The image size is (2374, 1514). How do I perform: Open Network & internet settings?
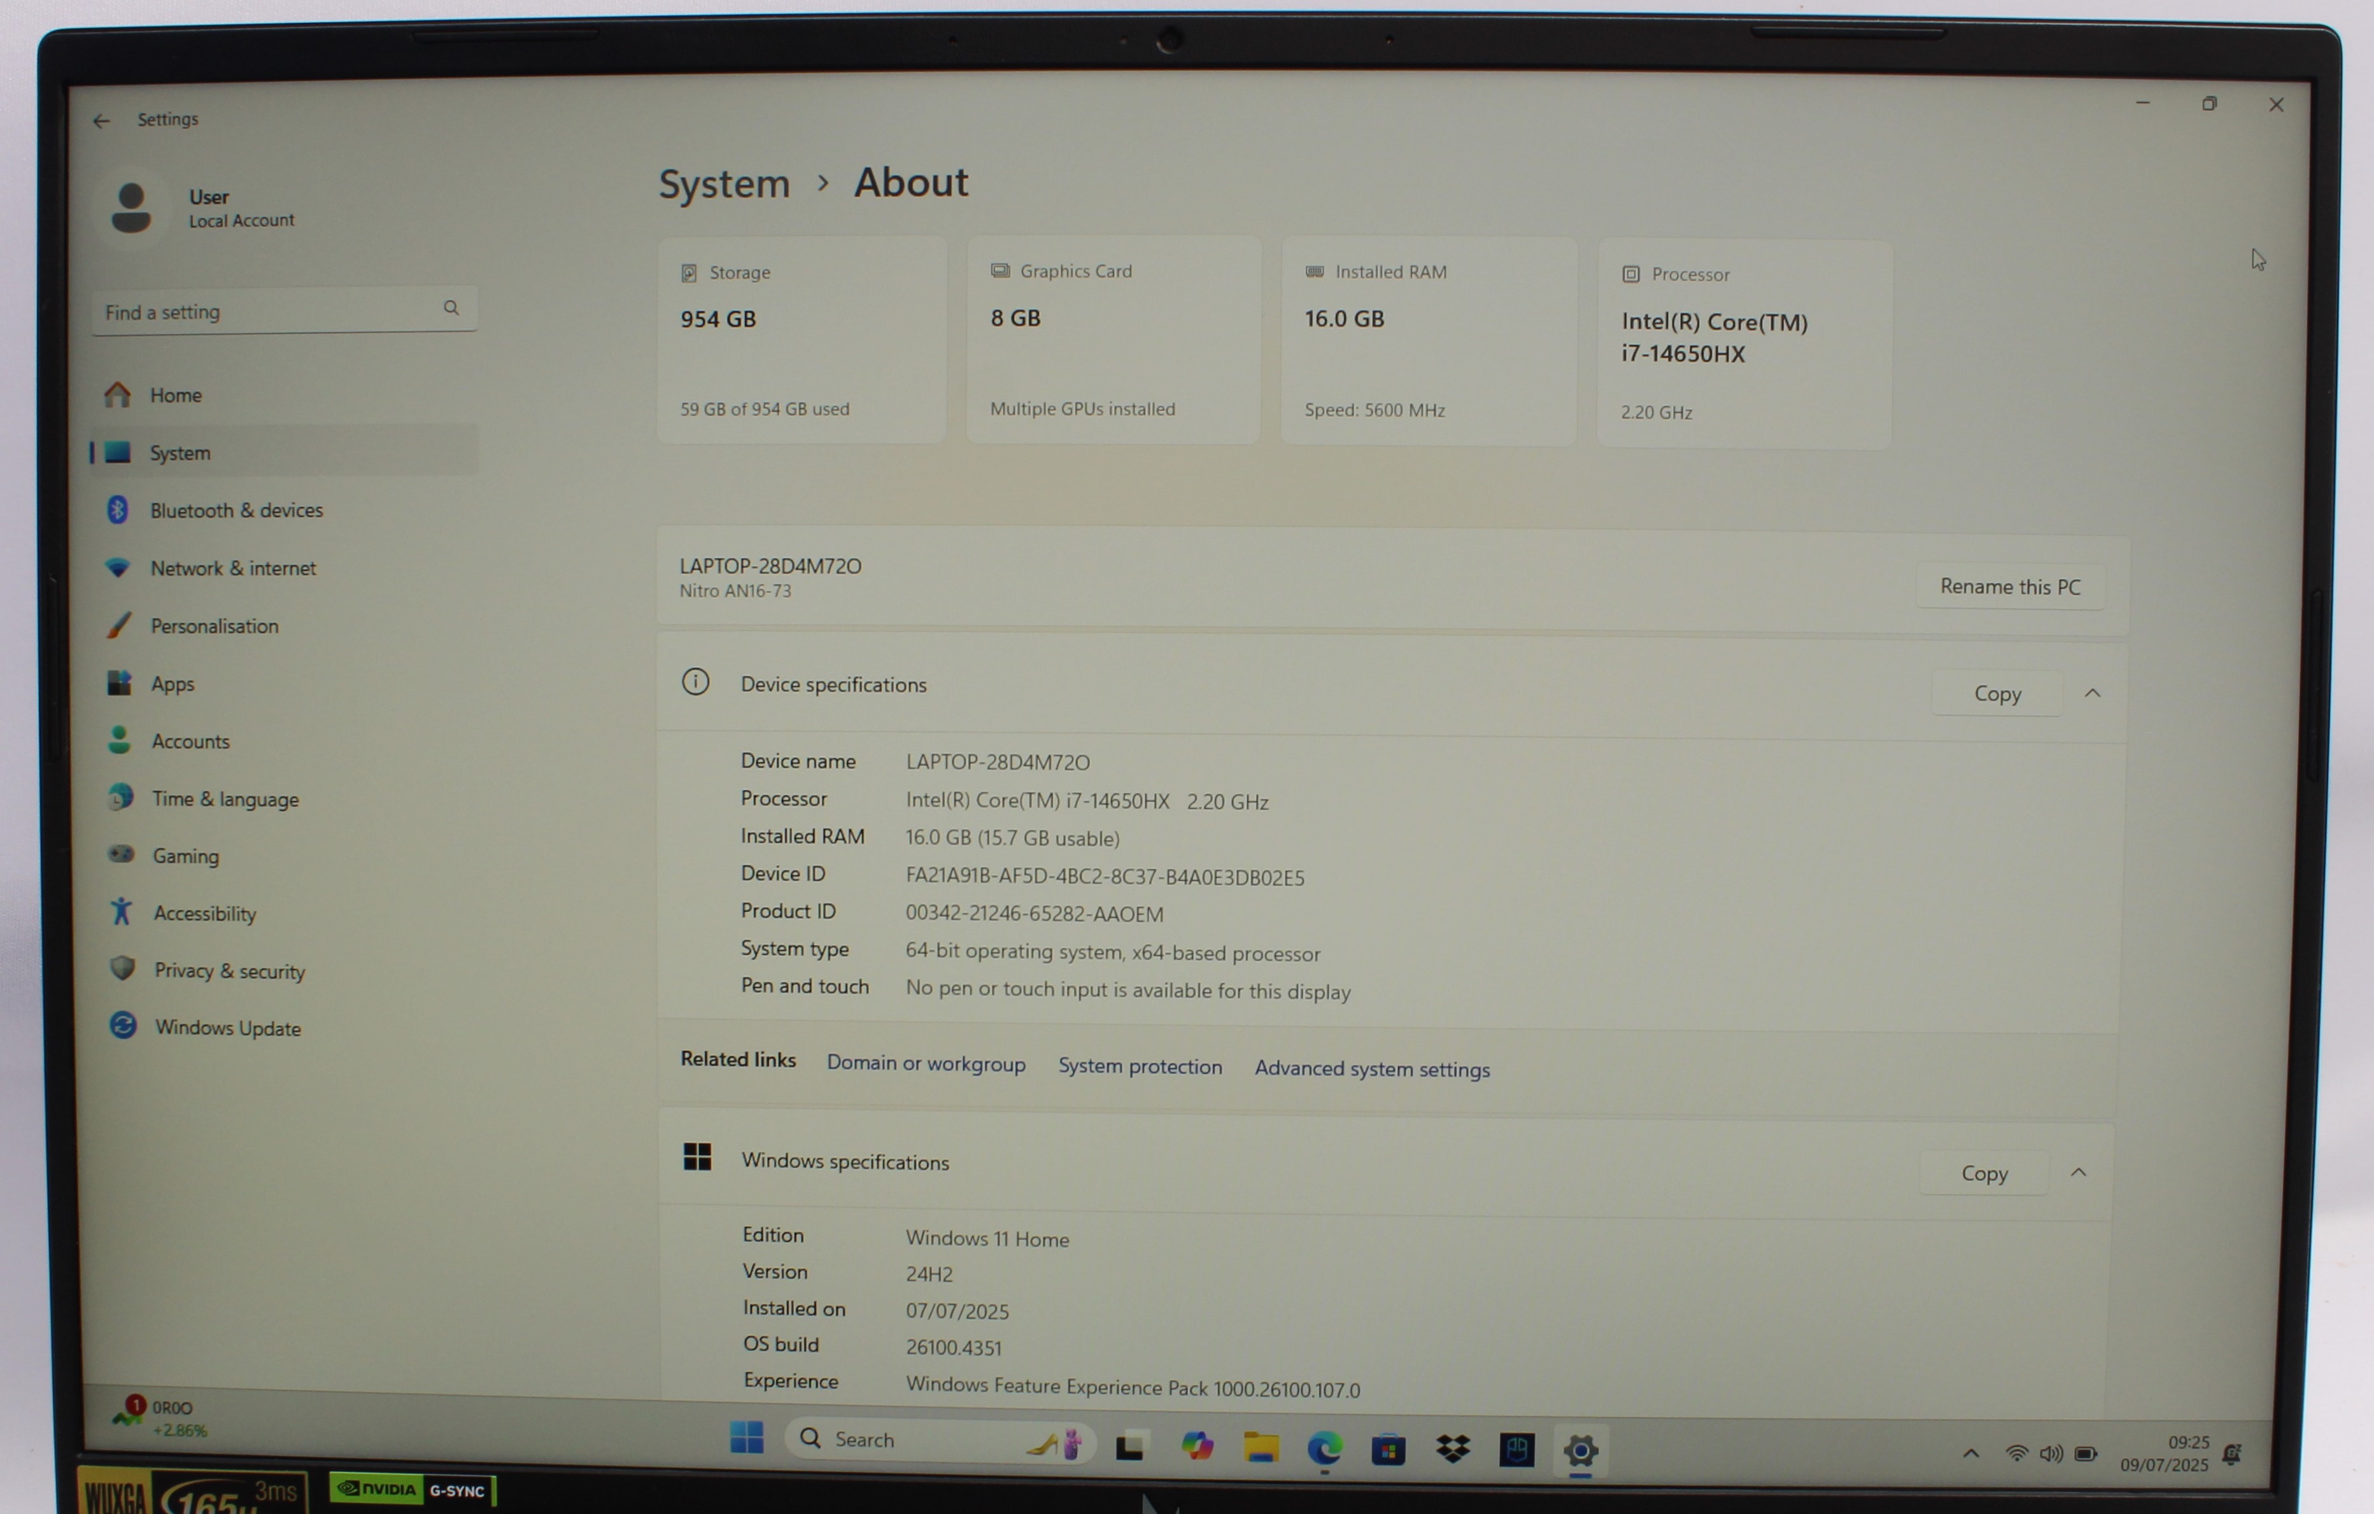tap(284, 569)
